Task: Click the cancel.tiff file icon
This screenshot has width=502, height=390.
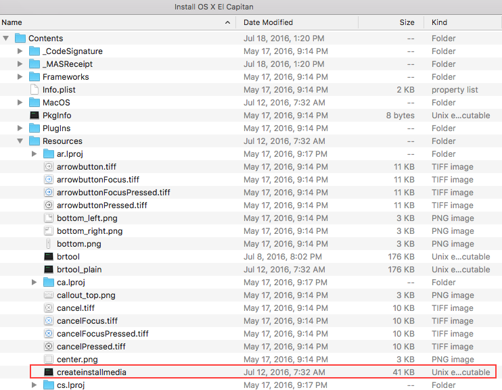Action: point(48,308)
